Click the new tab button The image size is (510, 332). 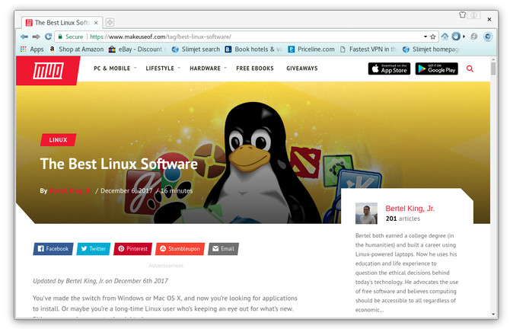(x=110, y=22)
